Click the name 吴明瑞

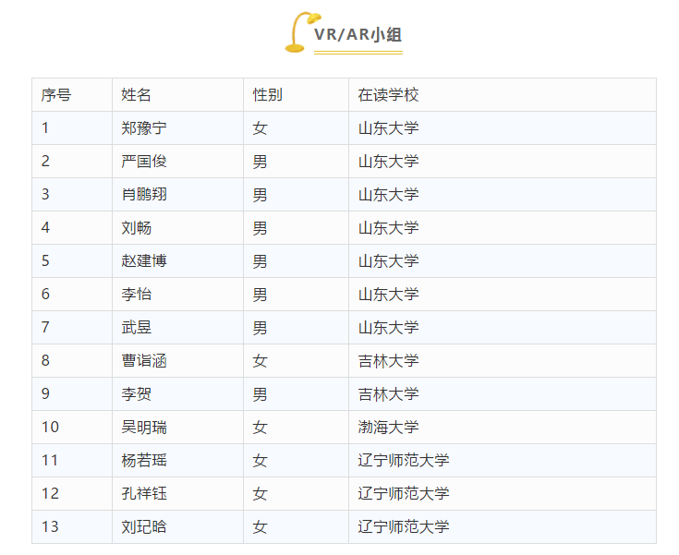pyautogui.click(x=144, y=428)
